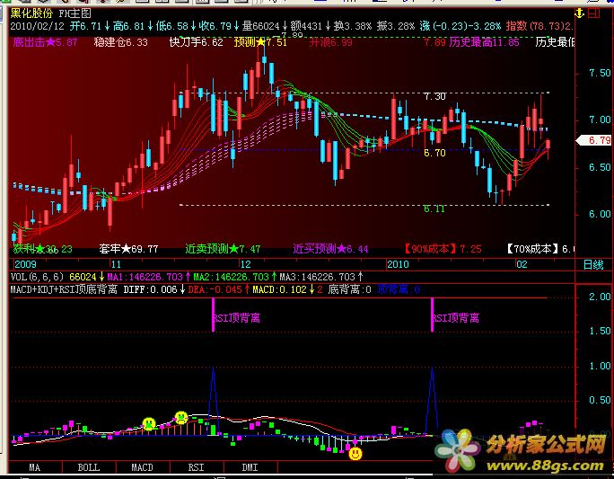Open the 日线 period selector
Screen dimensions: 614x479
point(593,264)
